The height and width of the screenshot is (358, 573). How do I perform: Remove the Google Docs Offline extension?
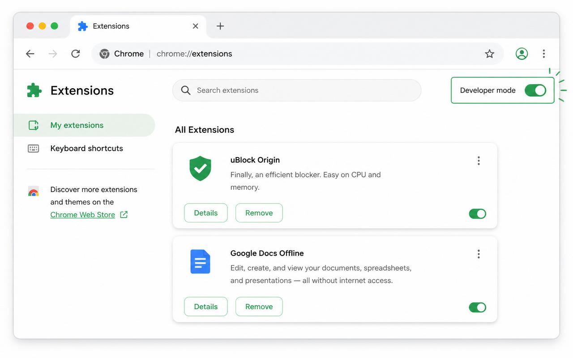(259, 307)
